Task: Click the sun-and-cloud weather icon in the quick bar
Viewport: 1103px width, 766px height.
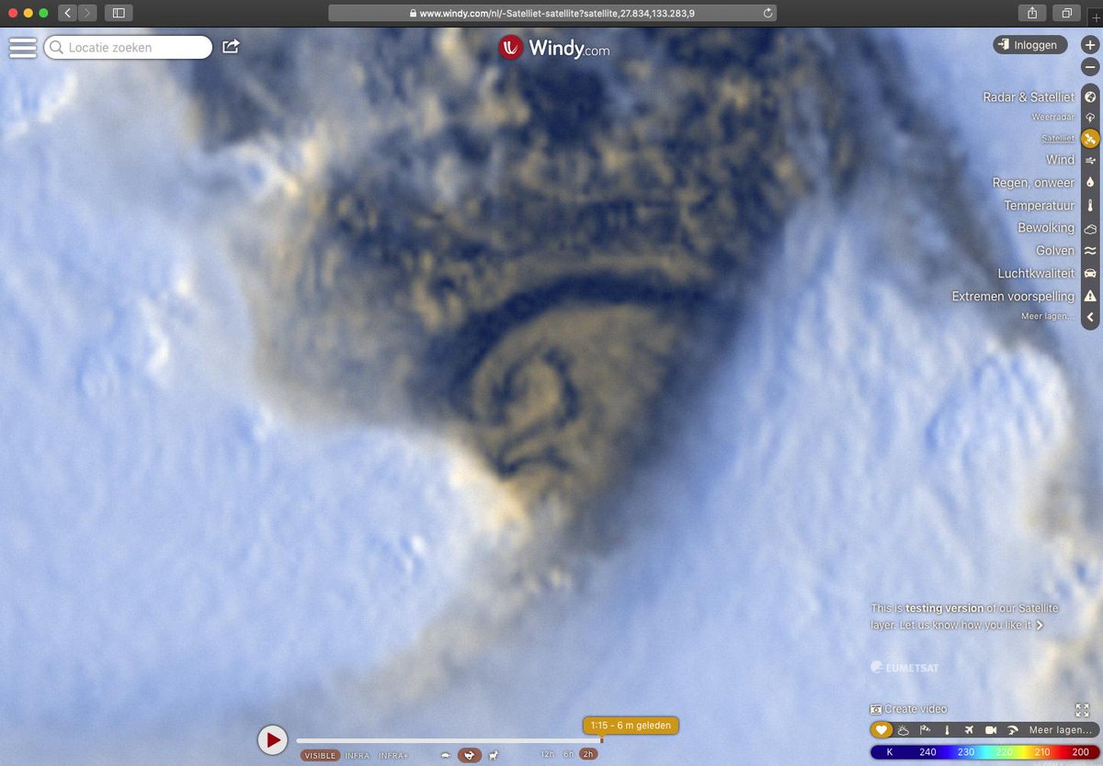Action: coord(903,730)
